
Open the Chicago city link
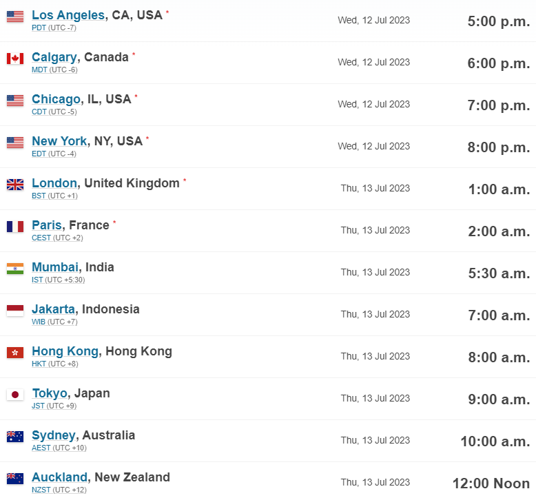(x=56, y=99)
